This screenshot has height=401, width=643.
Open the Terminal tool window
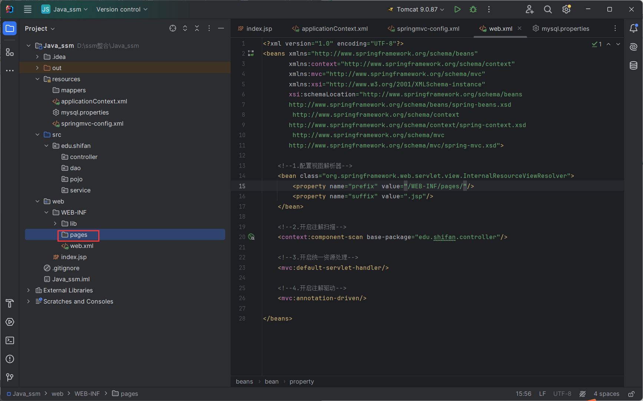click(x=10, y=340)
